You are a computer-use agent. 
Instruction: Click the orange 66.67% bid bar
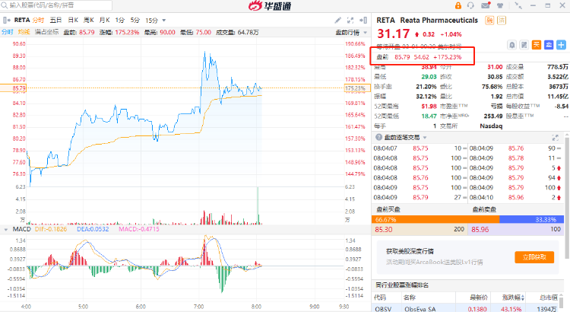(435, 219)
